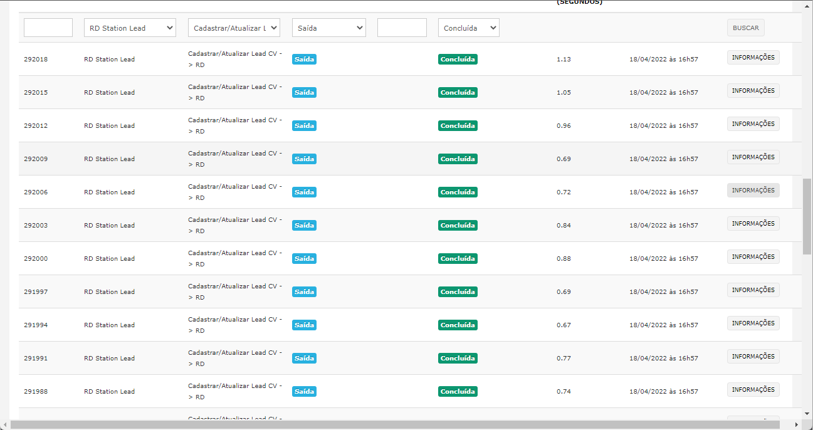The width and height of the screenshot is (813, 430).
Task: Click the duration value 0.74
Action: (x=564, y=392)
